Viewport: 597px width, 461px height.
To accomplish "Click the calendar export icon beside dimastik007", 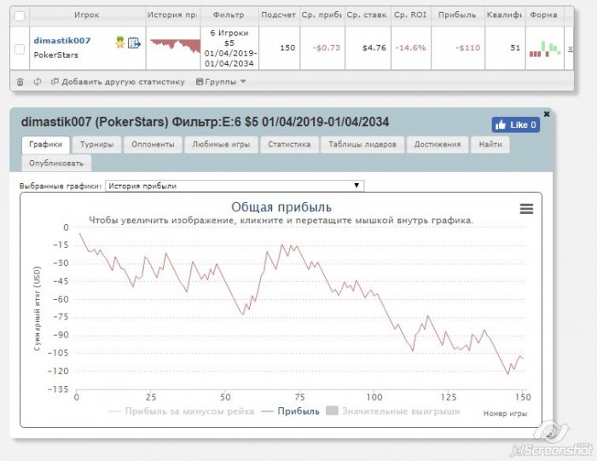I will point(134,43).
